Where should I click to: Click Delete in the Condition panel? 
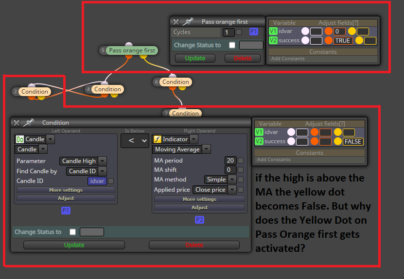(x=194, y=245)
